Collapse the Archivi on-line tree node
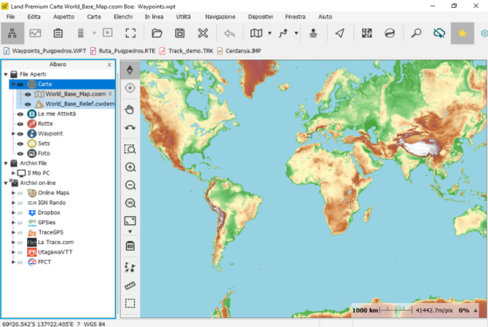 click(x=6, y=183)
